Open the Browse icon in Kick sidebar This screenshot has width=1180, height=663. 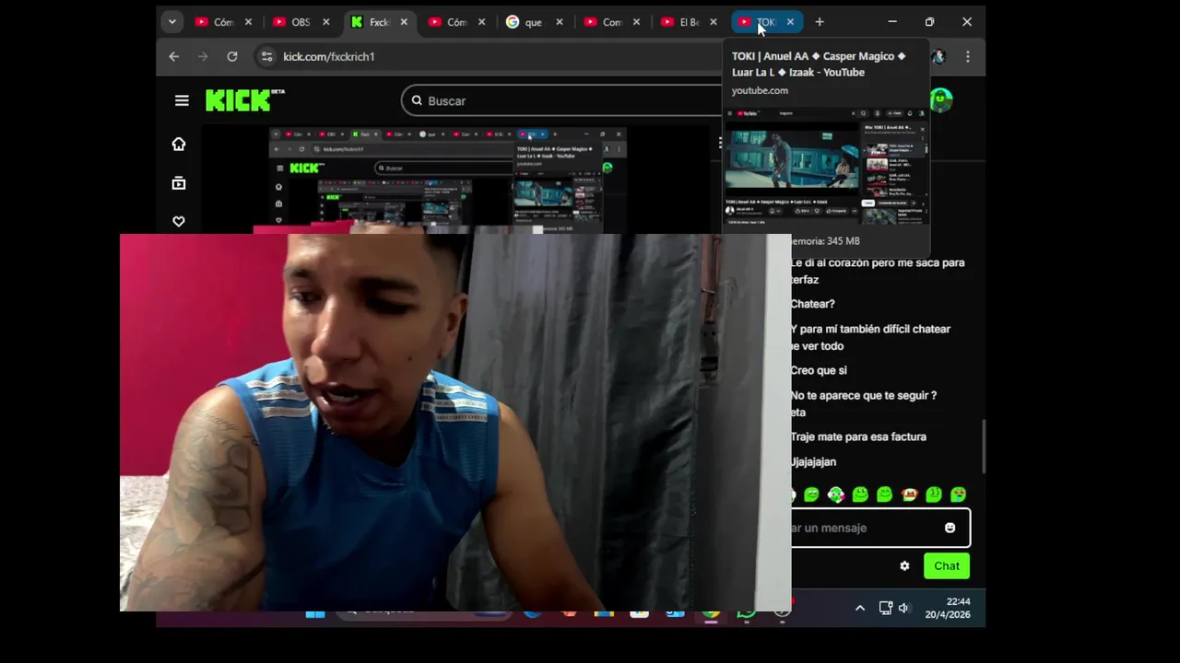coord(179,183)
